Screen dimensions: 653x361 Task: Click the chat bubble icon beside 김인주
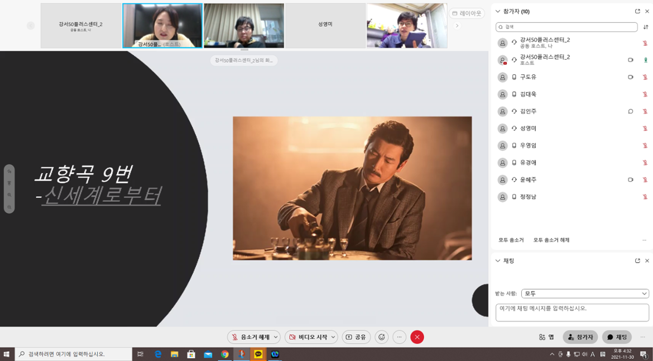631,111
